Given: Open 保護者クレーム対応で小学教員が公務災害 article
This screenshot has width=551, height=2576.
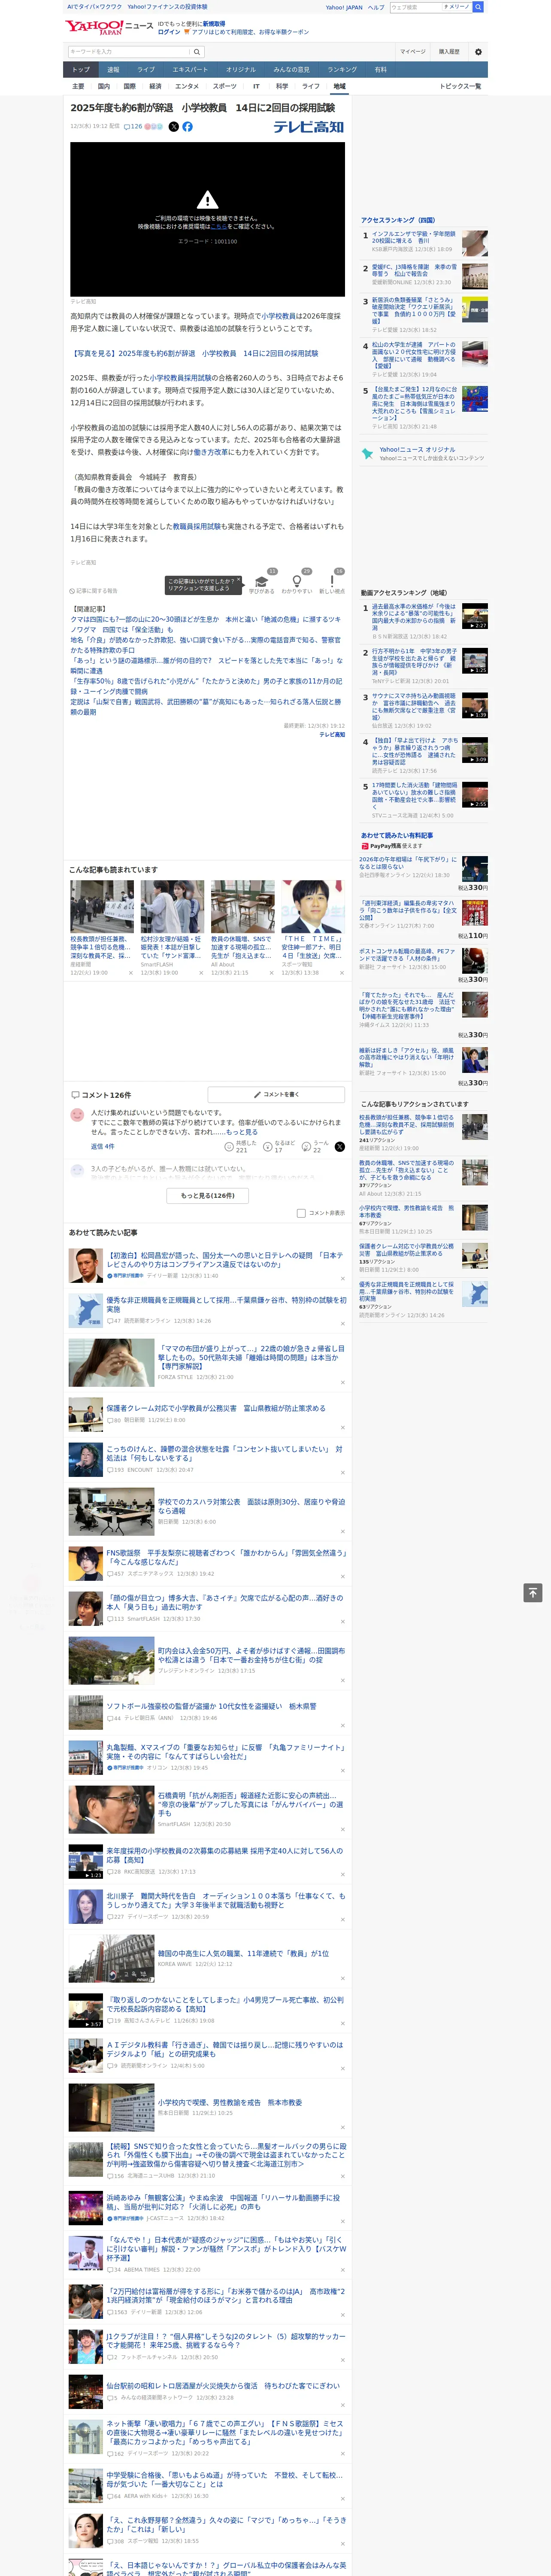Looking at the screenshot, I should (215, 1408).
